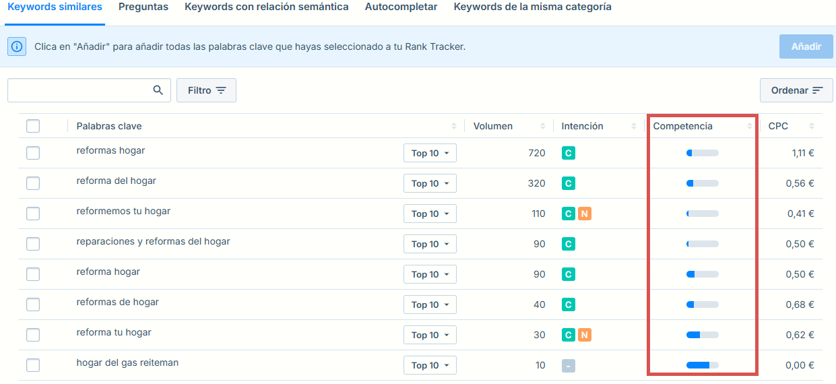Click the blue info icon in banner
The height and width of the screenshot is (384, 836).
(17, 46)
